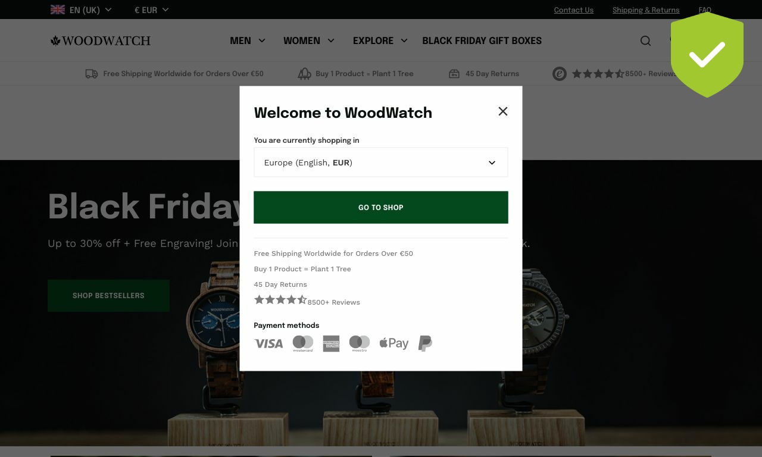Screen dimensions: 762x457
Task: Click the WoodWatch logo
Action: (x=101, y=40)
